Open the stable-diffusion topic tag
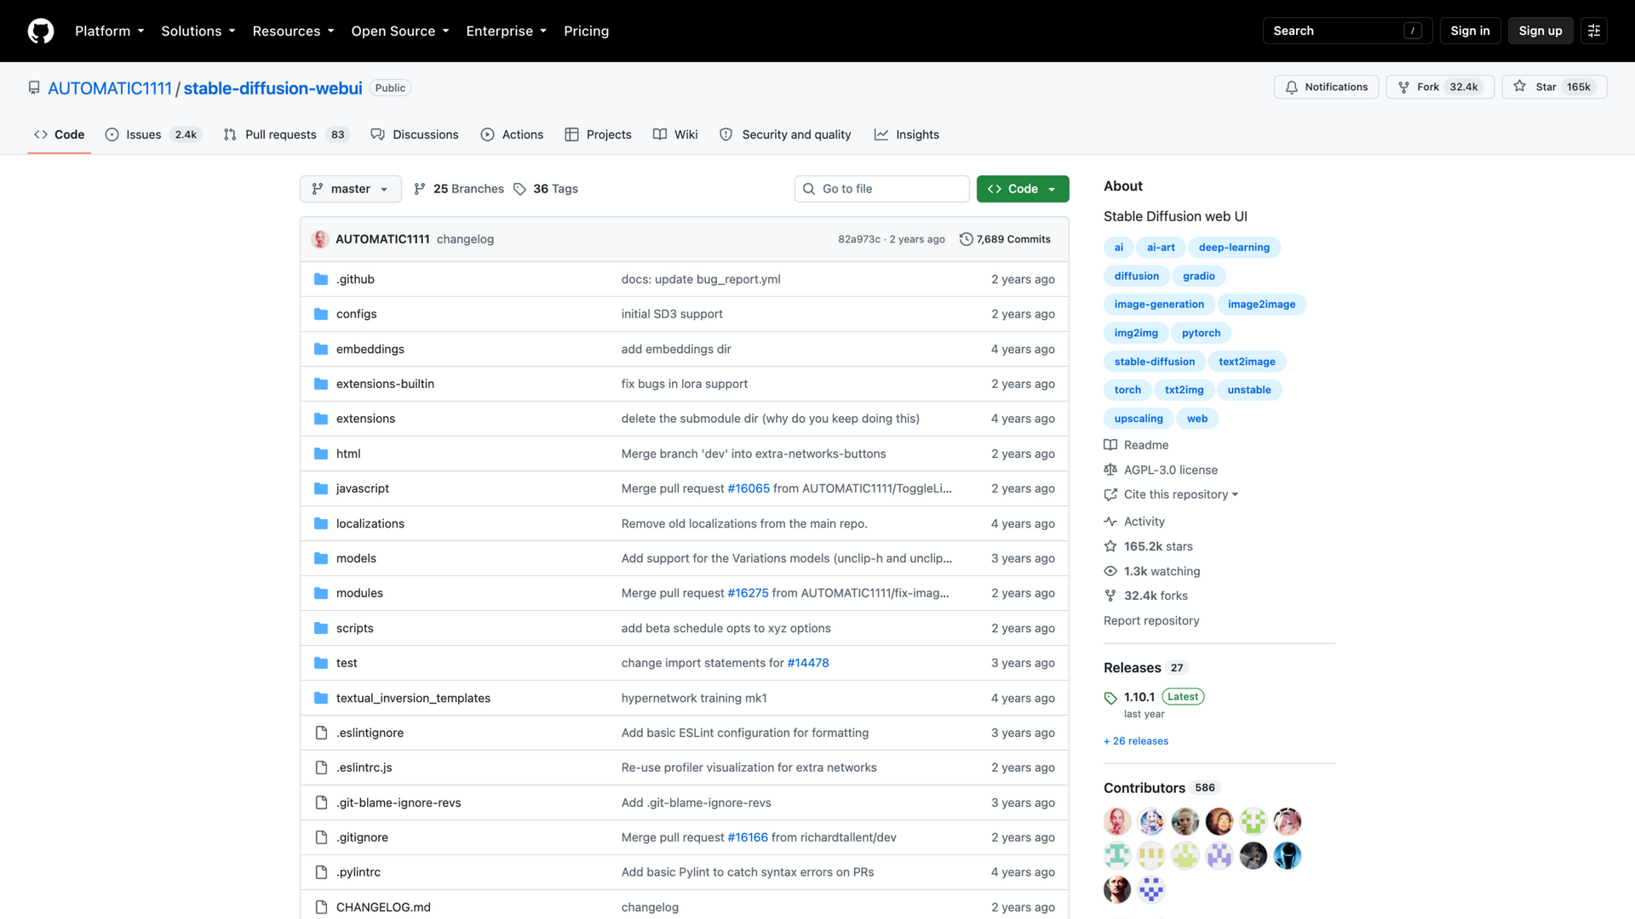The height and width of the screenshot is (919, 1635). [1155, 362]
